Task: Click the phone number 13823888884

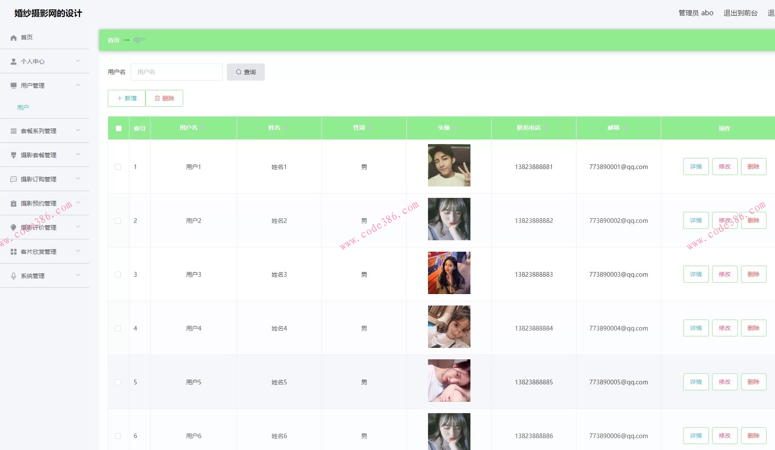Action: point(534,328)
